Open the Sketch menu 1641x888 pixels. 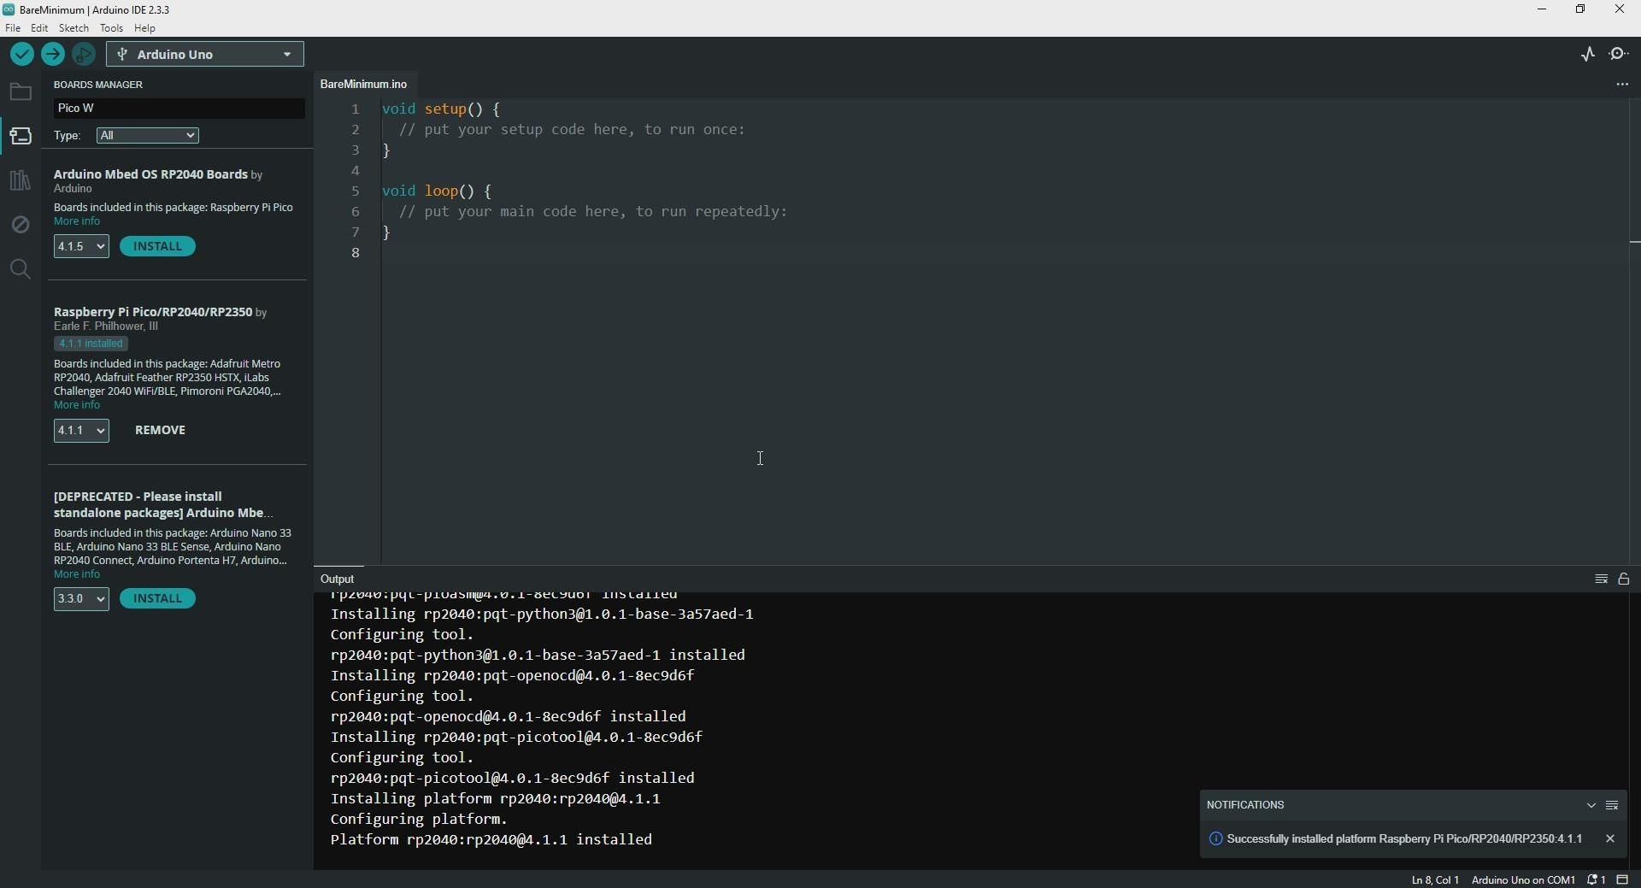point(74,28)
